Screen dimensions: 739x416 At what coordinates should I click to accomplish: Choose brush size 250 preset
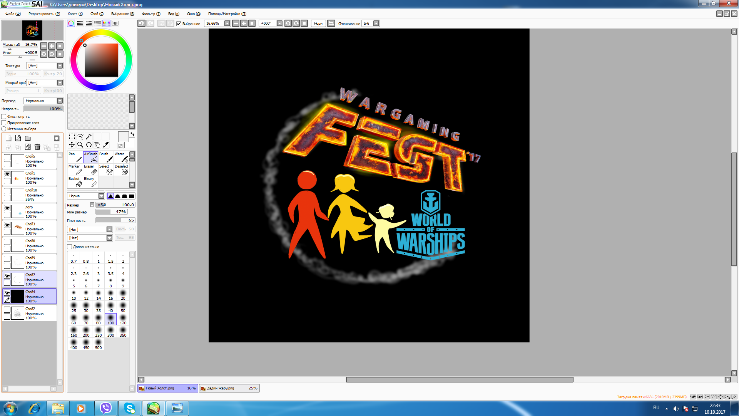click(x=99, y=332)
